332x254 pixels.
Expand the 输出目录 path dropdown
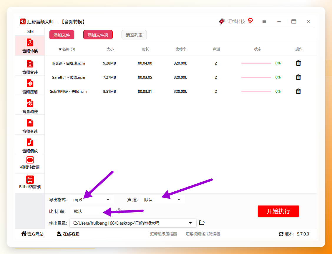[x=190, y=223]
